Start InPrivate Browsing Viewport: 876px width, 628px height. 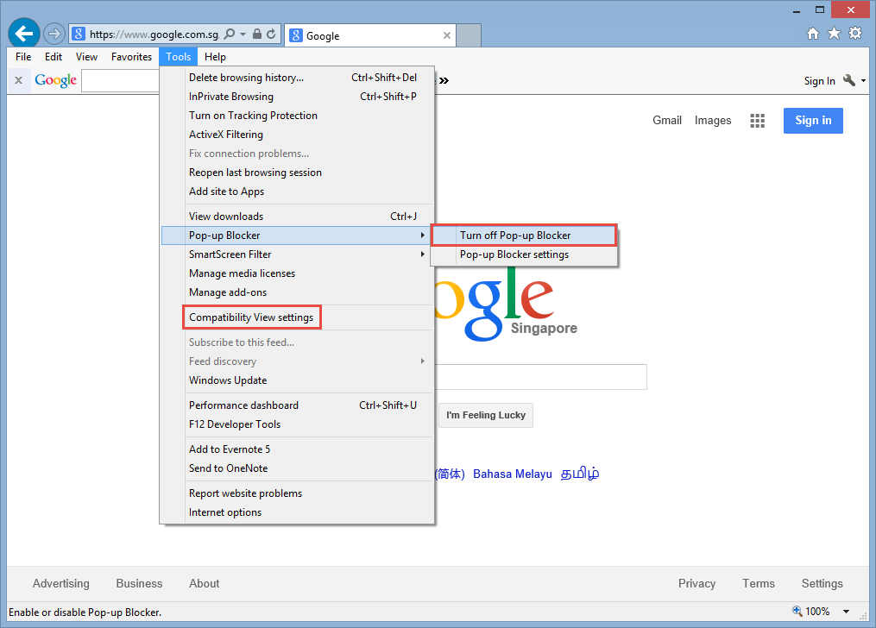click(x=297, y=97)
